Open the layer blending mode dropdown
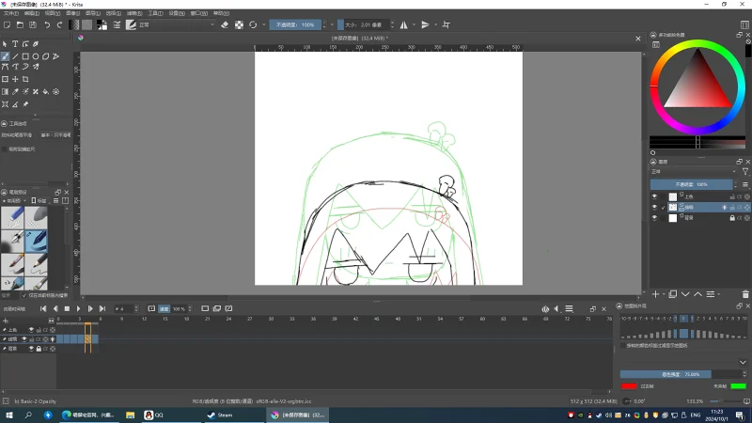Screen dimensions: 752x423 (694, 172)
